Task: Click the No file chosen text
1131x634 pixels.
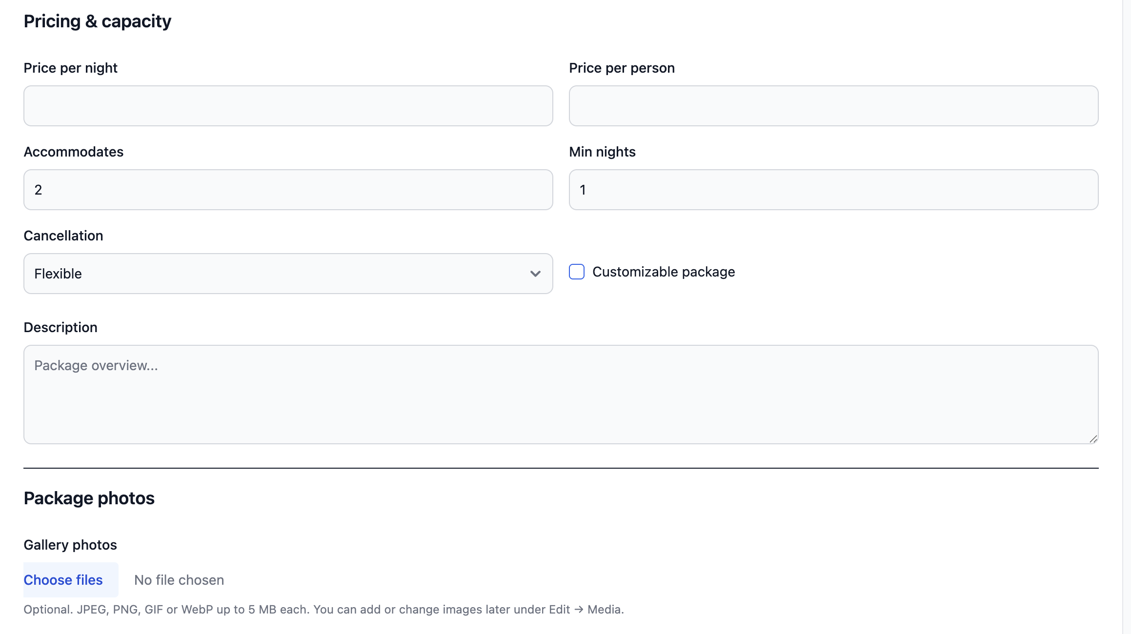Action: [179, 580]
